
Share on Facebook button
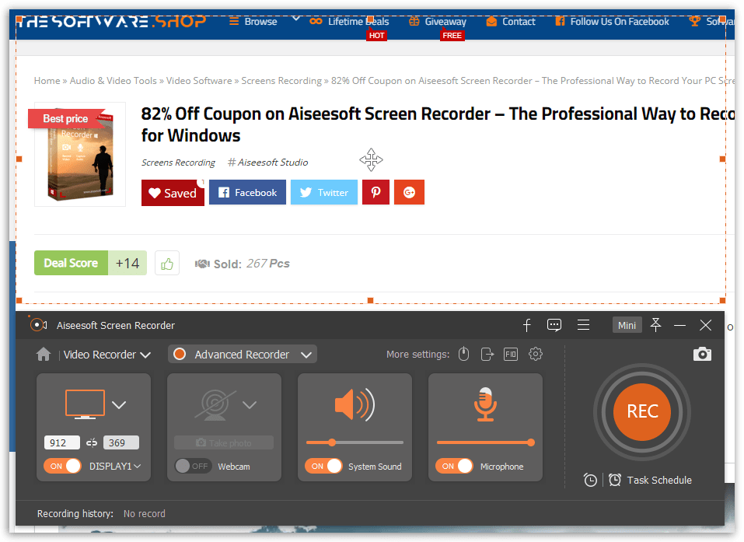click(247, 192)
